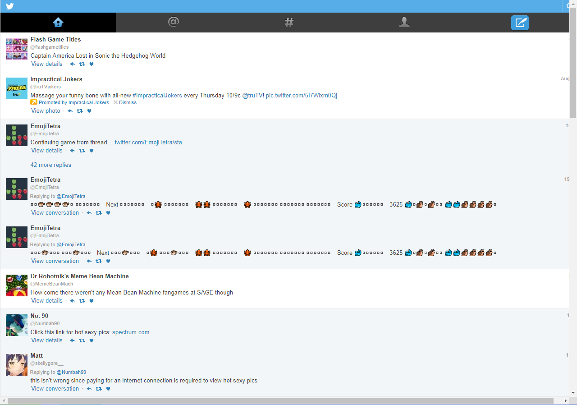Open No. 90 user avatar
The width and height of the screenshot is (577, 405).
(17, 325)
